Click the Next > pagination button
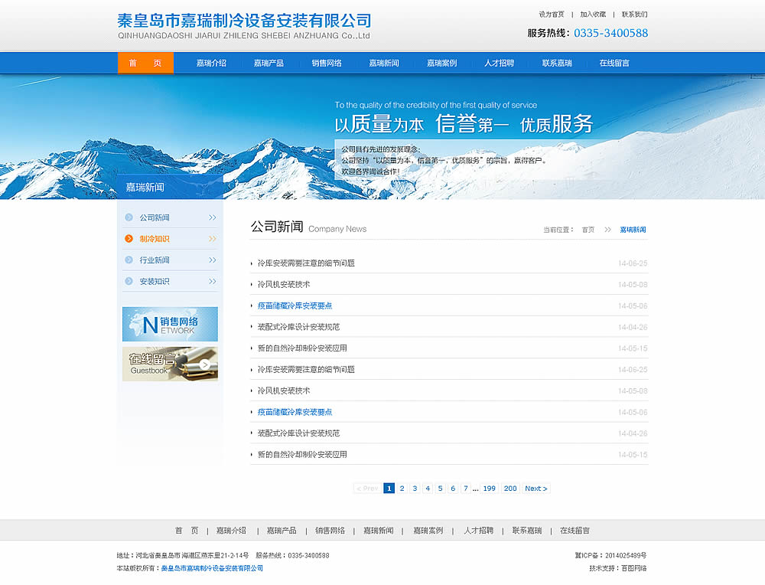Image resolution: width=765 pixels, height=585 pixels. [535, 489]
